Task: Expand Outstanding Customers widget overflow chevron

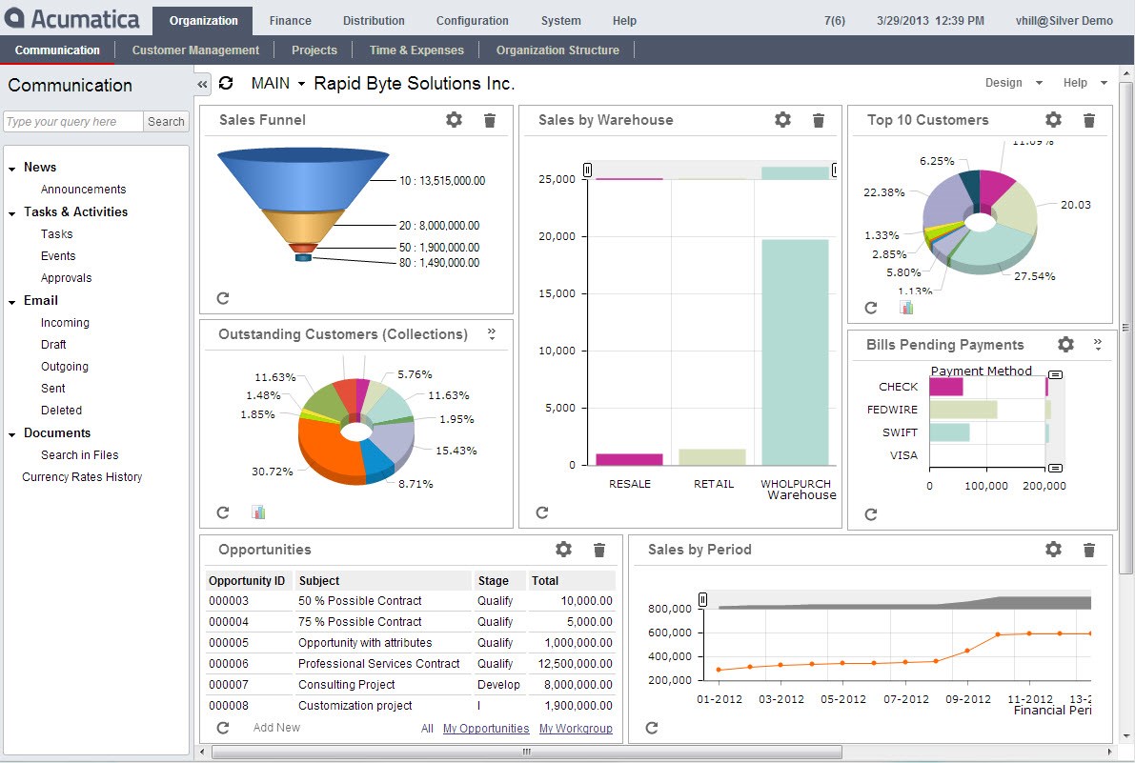Action: [x=492, y=333]
